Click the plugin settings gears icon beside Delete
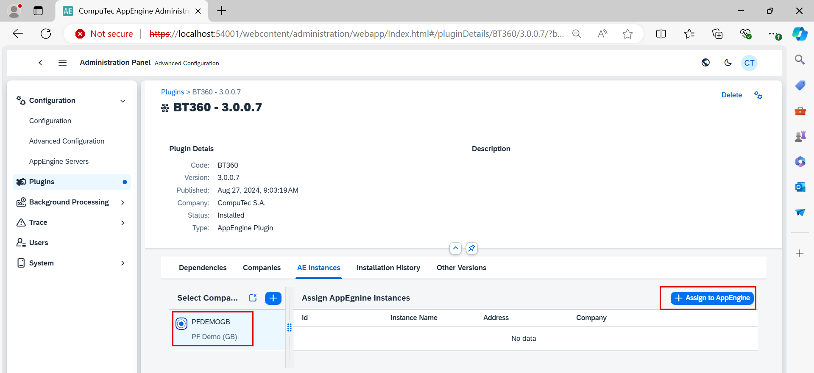This screenshot has height=373, width=814. [758, 95]
